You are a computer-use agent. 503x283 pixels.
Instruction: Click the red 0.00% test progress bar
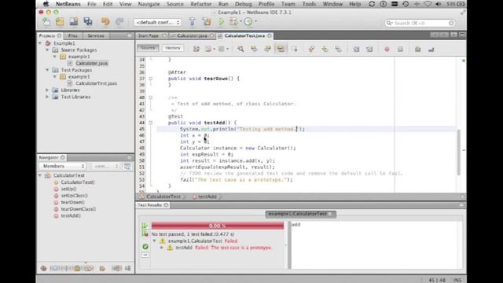pyautogui.click(x=218, y=226)
